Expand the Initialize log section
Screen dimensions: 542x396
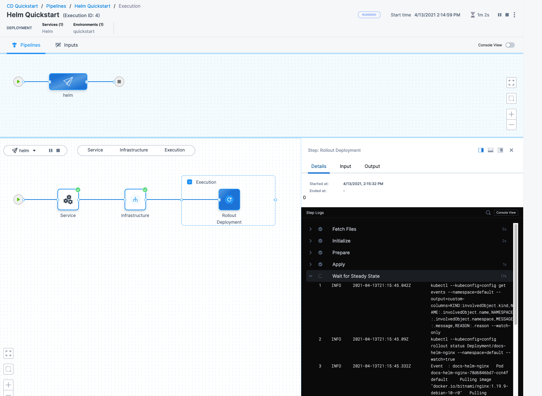[x=311, y=241]
